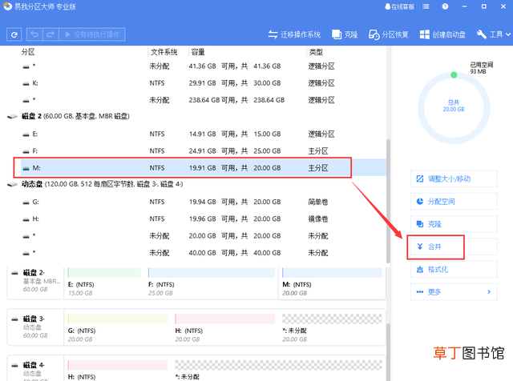Click the H: (NTFS) block on 磁盘 3

coord(225,327)
